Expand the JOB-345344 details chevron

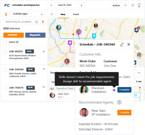(44, 69)
